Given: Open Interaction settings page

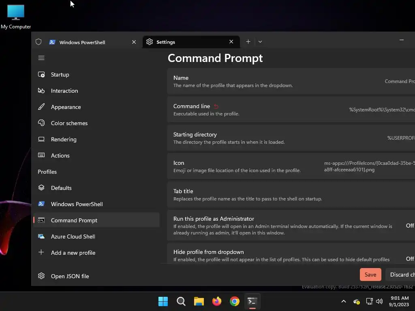Looking at the screenshot, I should point(96,91).
